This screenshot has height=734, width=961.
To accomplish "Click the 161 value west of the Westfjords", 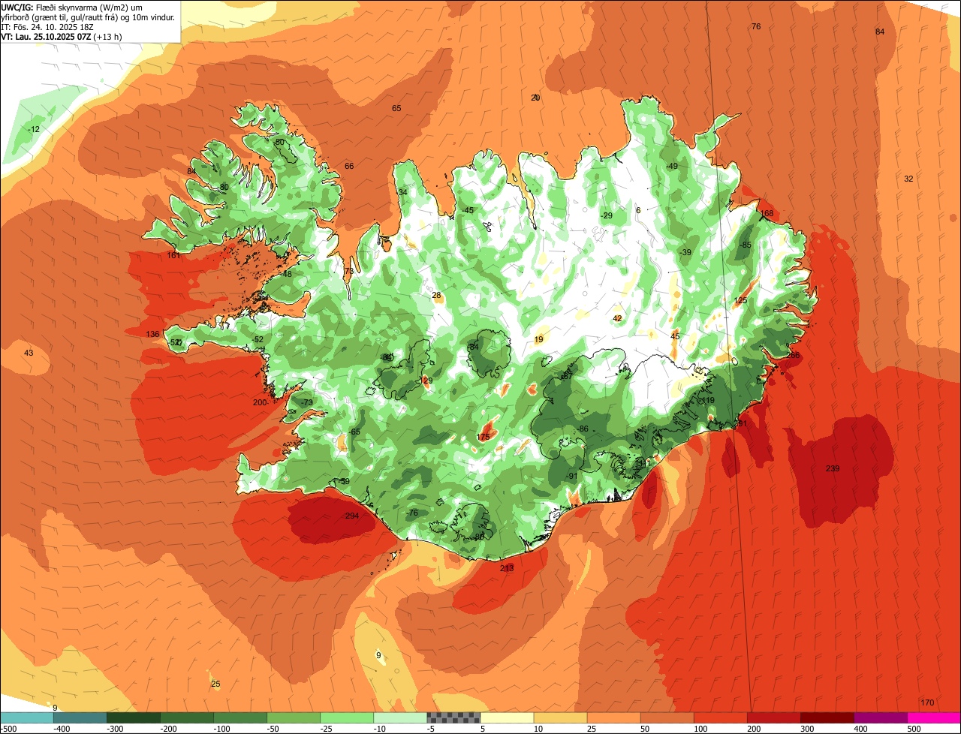I will (173, 255).
